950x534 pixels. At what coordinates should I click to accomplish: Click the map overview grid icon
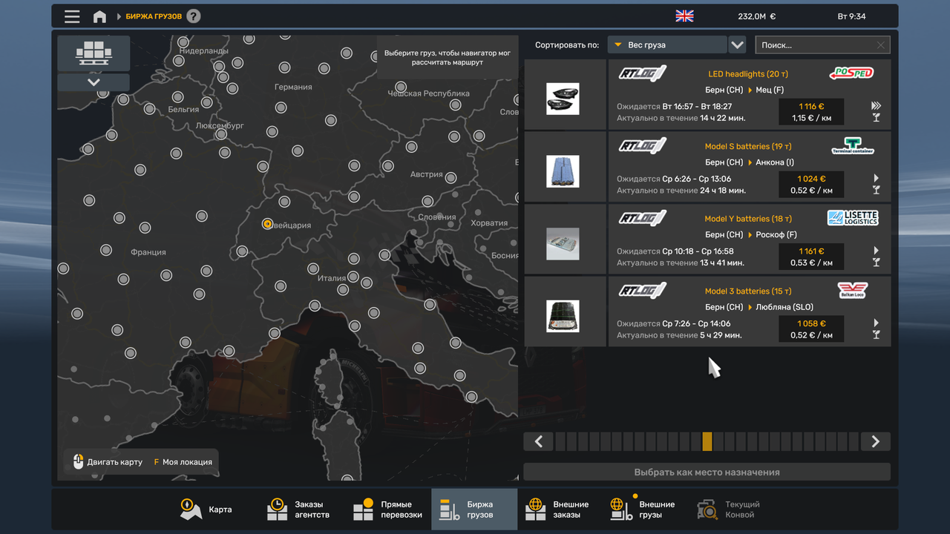(94, 53)
